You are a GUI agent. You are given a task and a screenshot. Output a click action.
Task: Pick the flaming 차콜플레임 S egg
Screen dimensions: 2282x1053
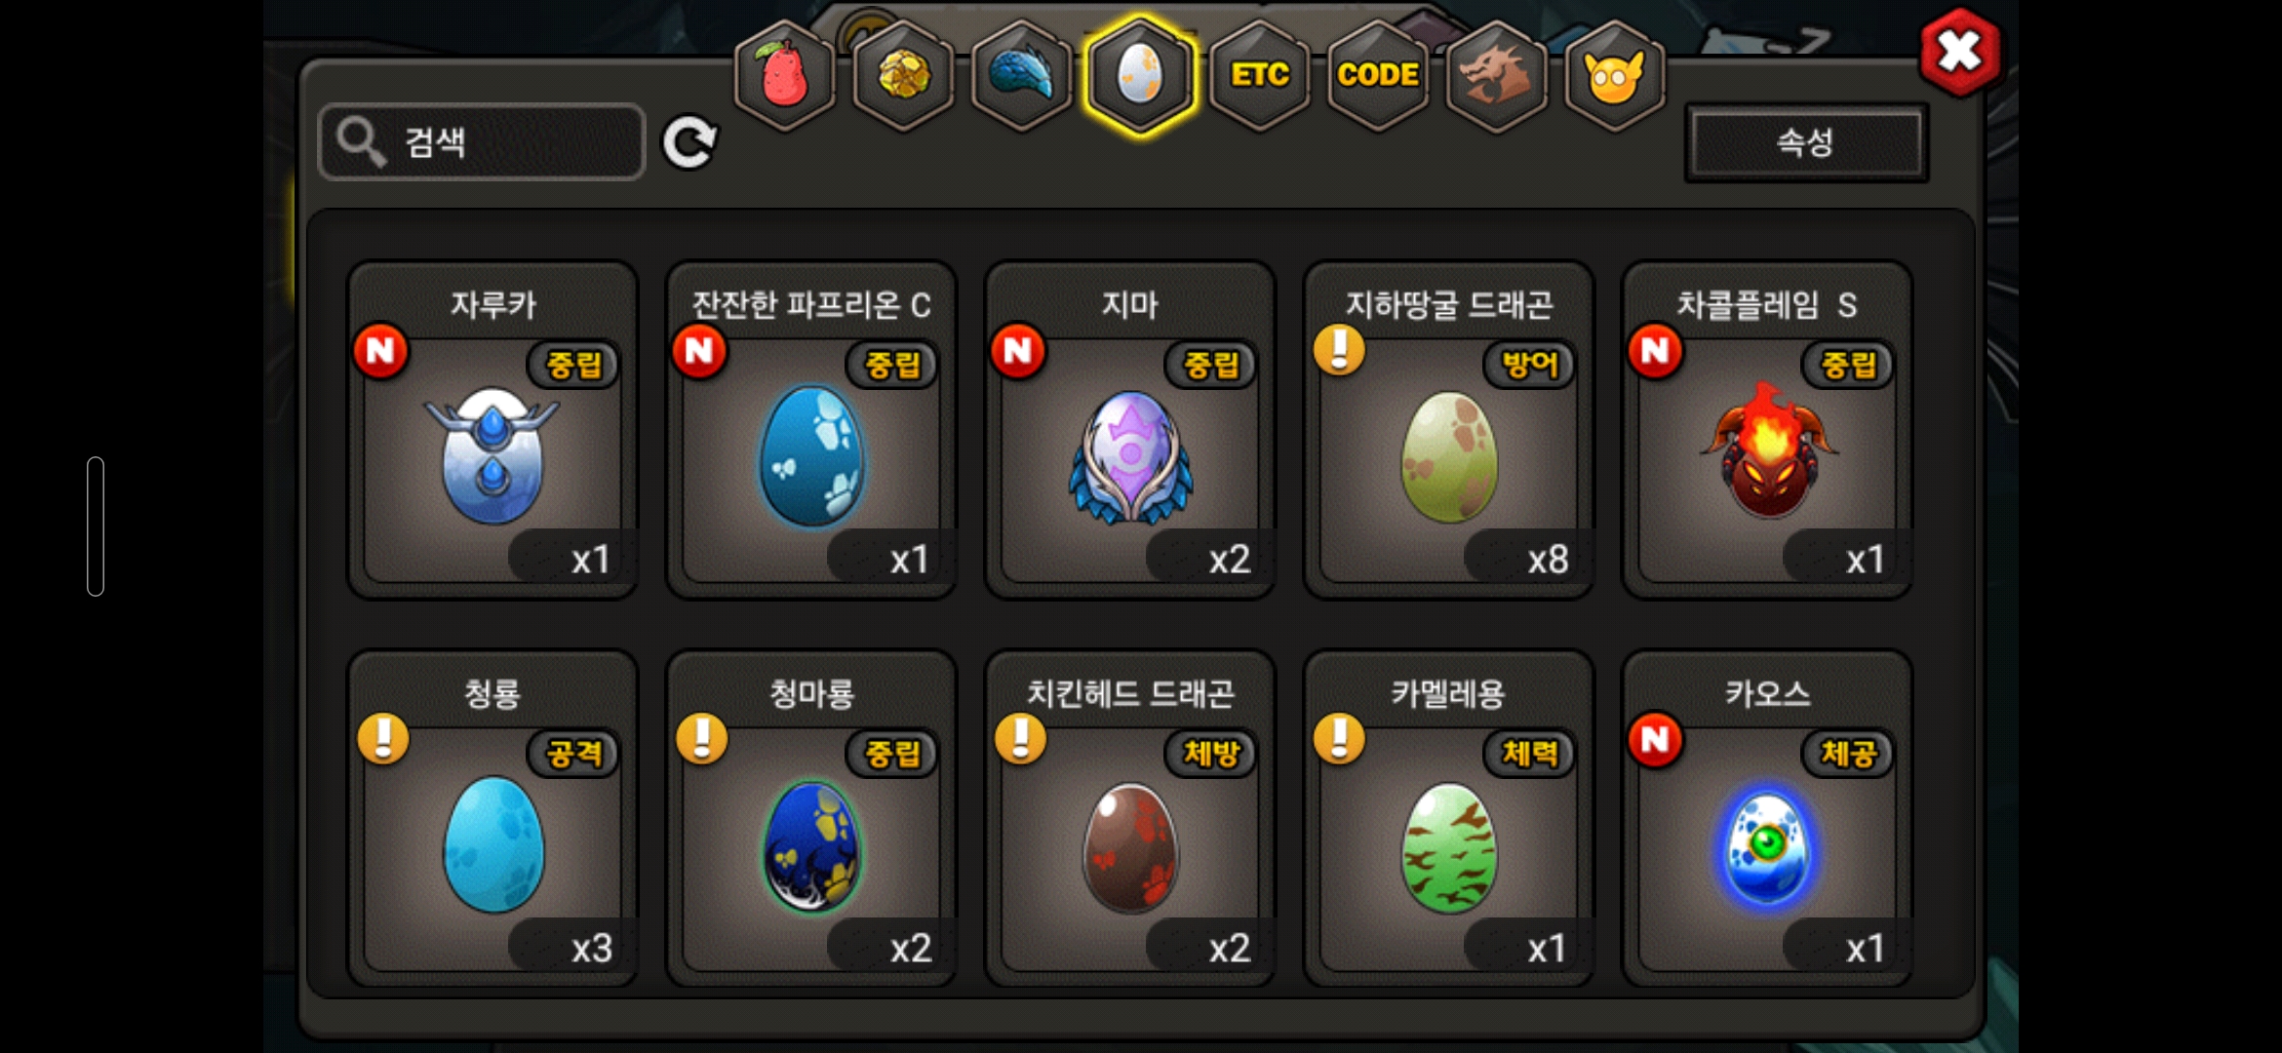tap(1767, 430)
